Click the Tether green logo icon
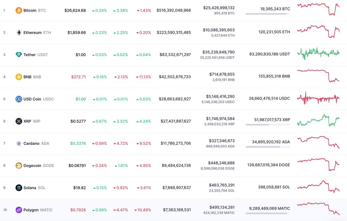 (19, 55)
